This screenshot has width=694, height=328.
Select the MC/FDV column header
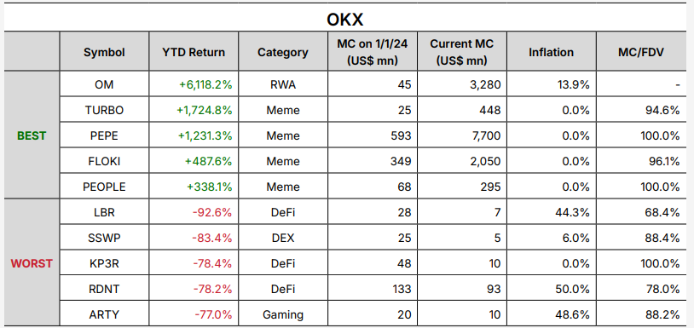[x=641, y=52]
